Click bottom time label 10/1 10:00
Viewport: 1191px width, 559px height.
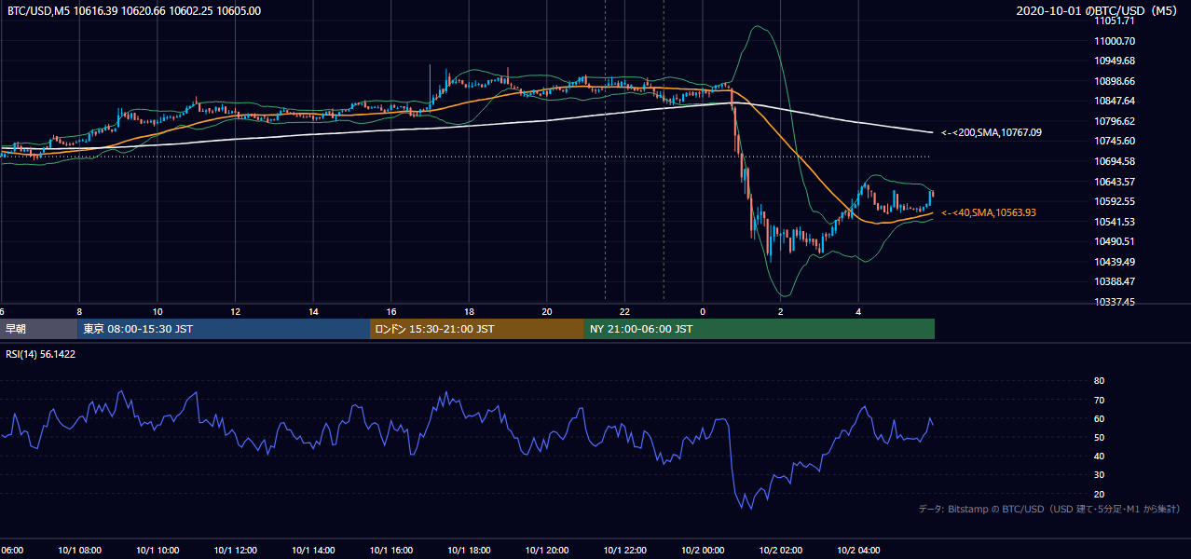tap(157, 551)
